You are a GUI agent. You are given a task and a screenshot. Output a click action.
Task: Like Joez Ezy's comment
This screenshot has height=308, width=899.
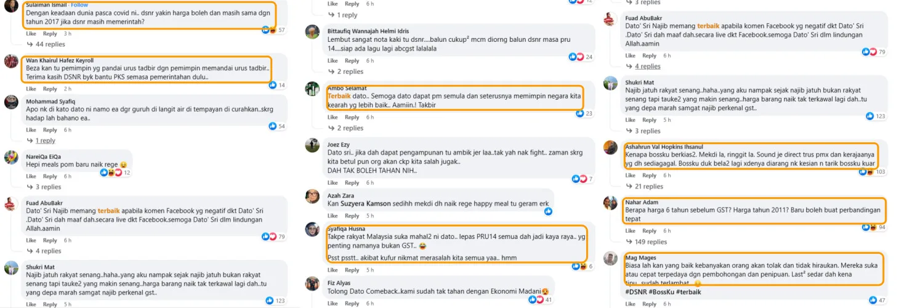click(x=333, y=183)
